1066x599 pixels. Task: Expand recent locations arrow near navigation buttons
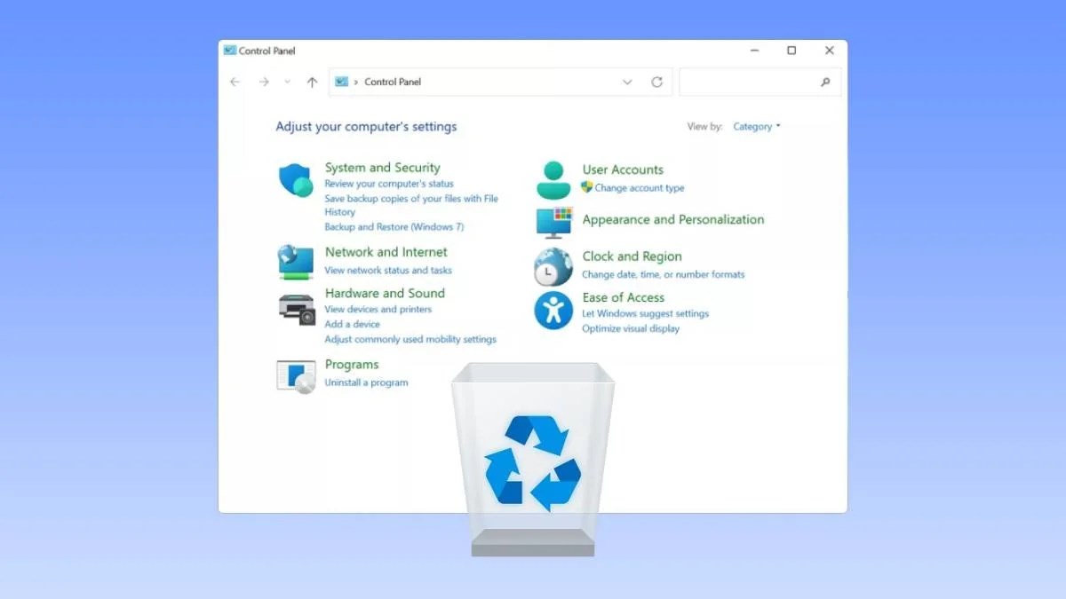click(287, 82)
